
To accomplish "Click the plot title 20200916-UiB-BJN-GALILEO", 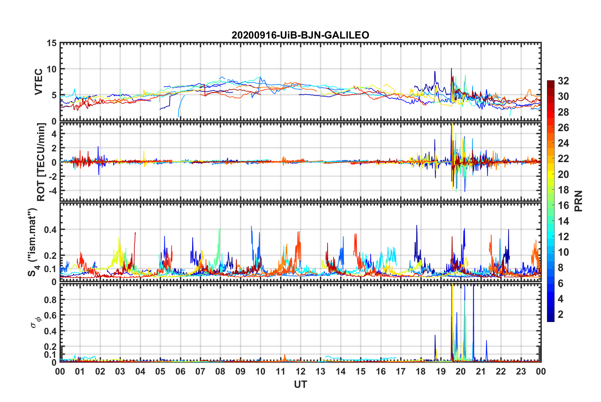I will (x=300, y=35).
